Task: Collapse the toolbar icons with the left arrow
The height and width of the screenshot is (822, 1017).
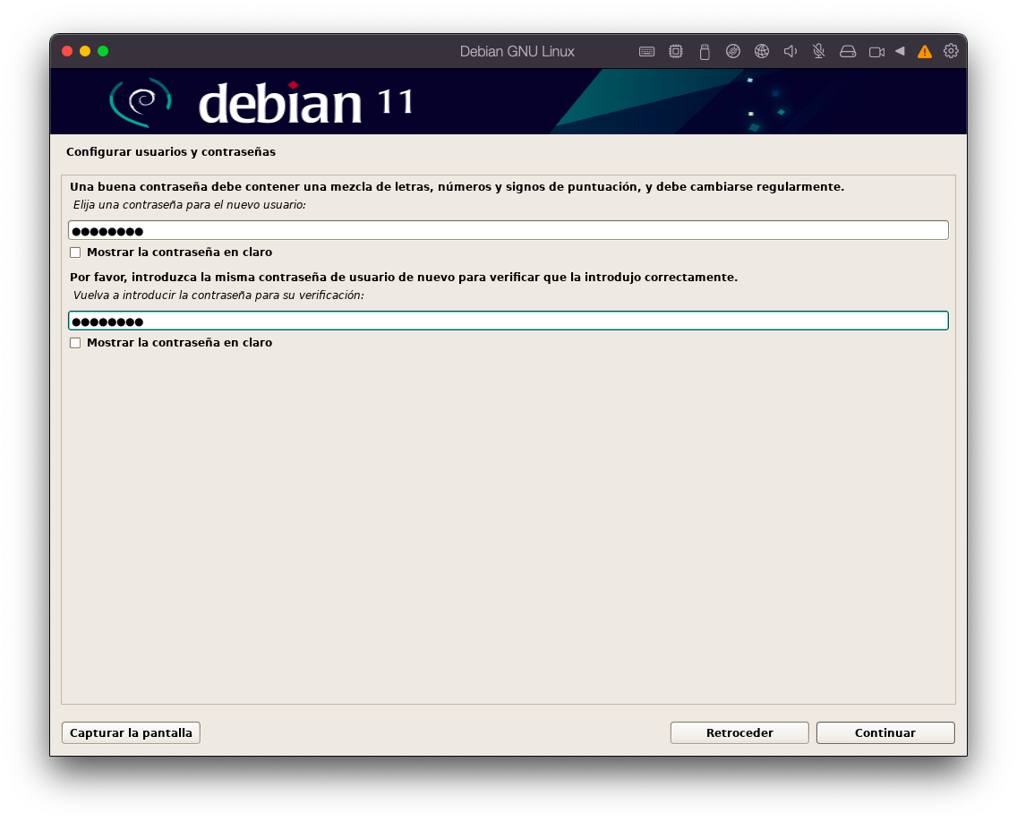Action: pos(900,51)
